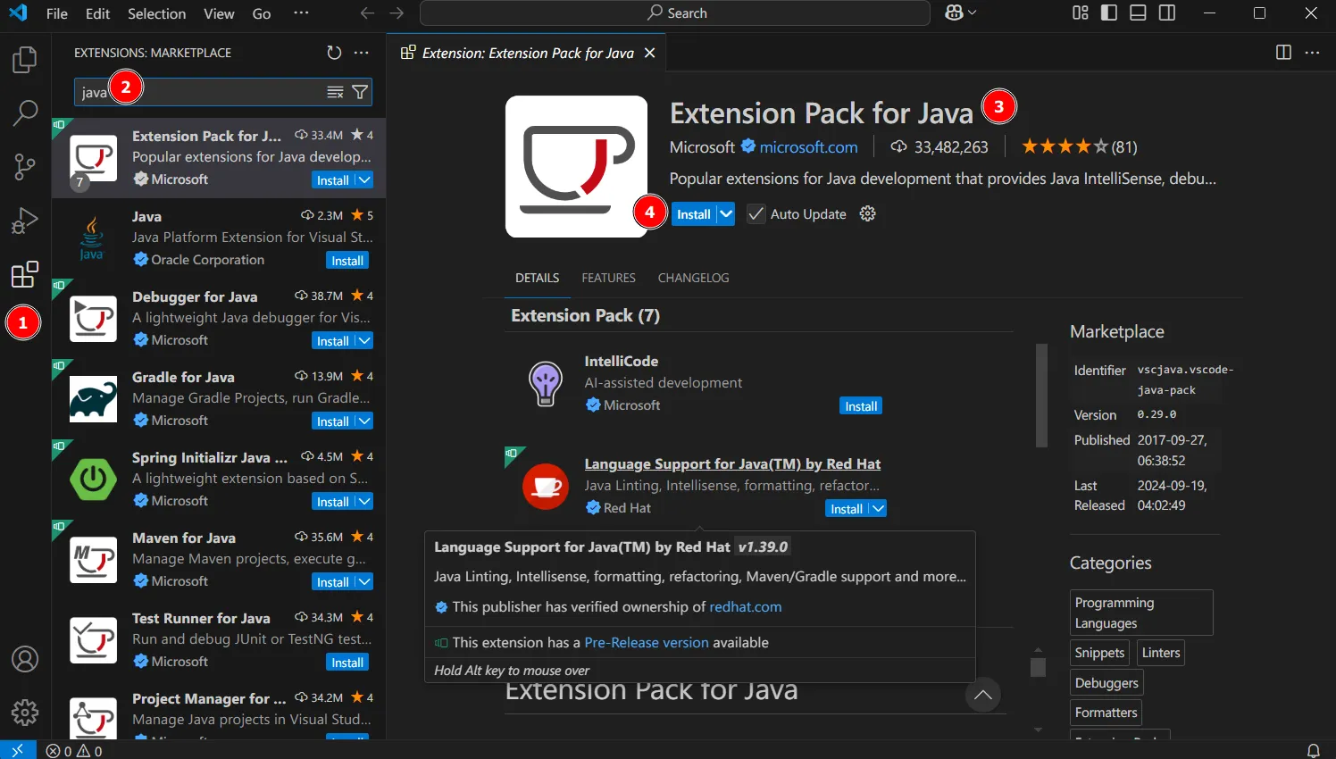The width and height of the screenshot is (1336, 759).
Task: Refresh the extensions marketplace list
Action: (334, 53)
